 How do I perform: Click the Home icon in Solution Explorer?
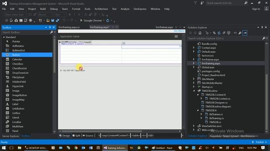click(200, 33)
